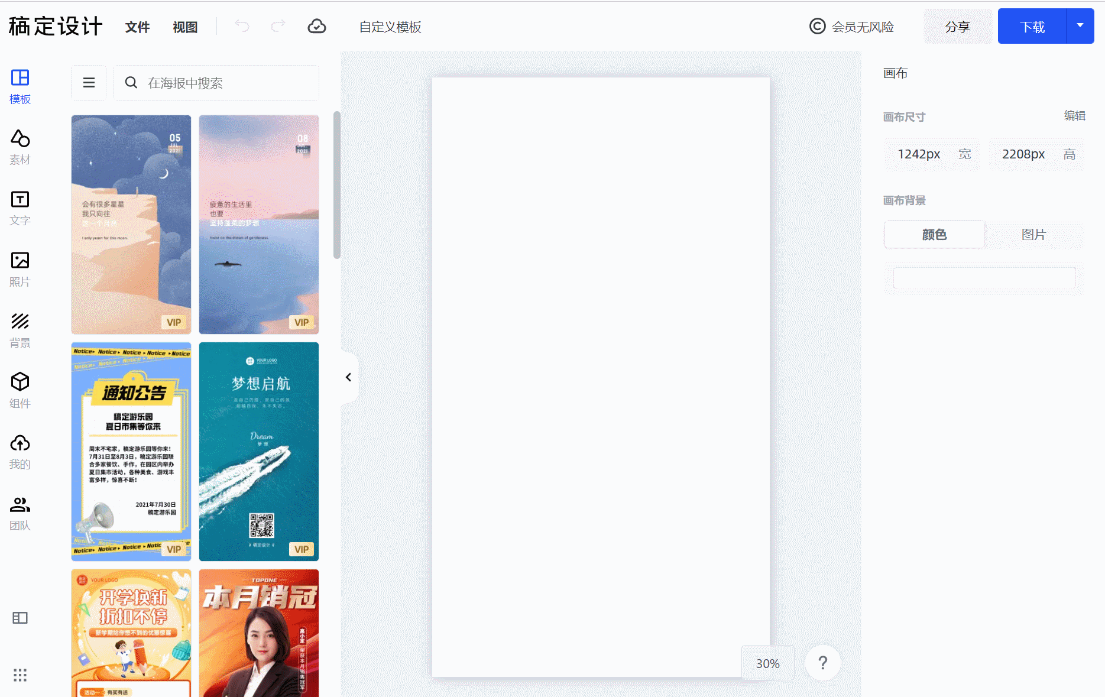Open the 素材 materials panel
Viewport: 1105px width, 697px height.
(x=20, y=147)
